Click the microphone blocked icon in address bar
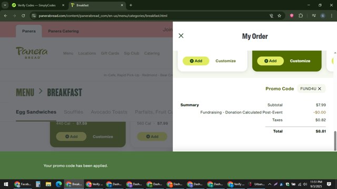The height and width of the screenshot is (189, 337). tap(271, 16)
